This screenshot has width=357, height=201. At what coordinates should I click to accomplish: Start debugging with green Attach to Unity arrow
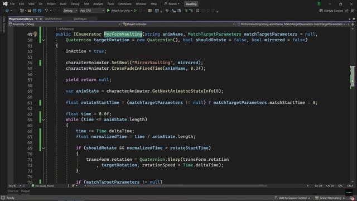pos(108,11)
